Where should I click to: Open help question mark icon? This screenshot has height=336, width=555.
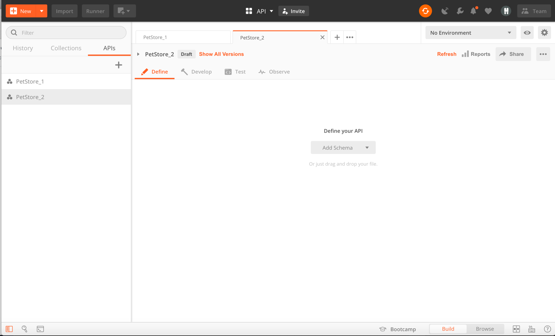[x=547, y=329]
